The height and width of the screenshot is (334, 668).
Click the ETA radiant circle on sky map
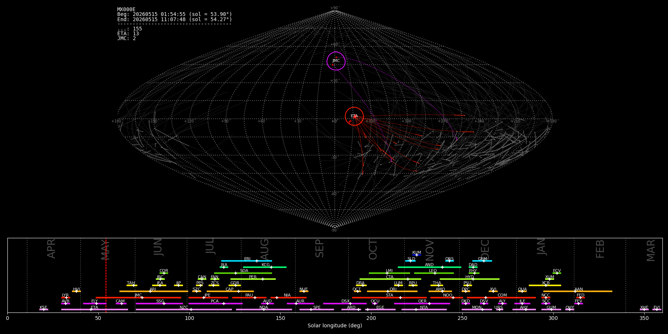354,116
